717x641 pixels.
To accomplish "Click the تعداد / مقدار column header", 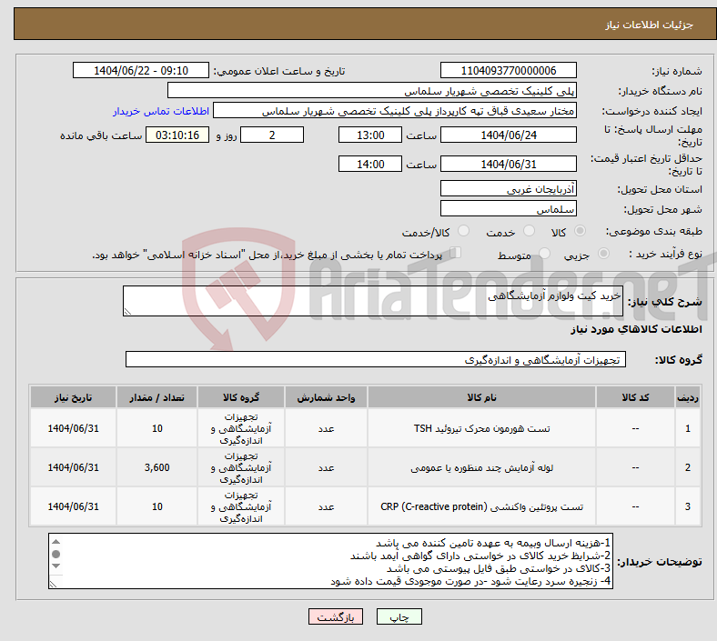I will (x=157, y=397).
